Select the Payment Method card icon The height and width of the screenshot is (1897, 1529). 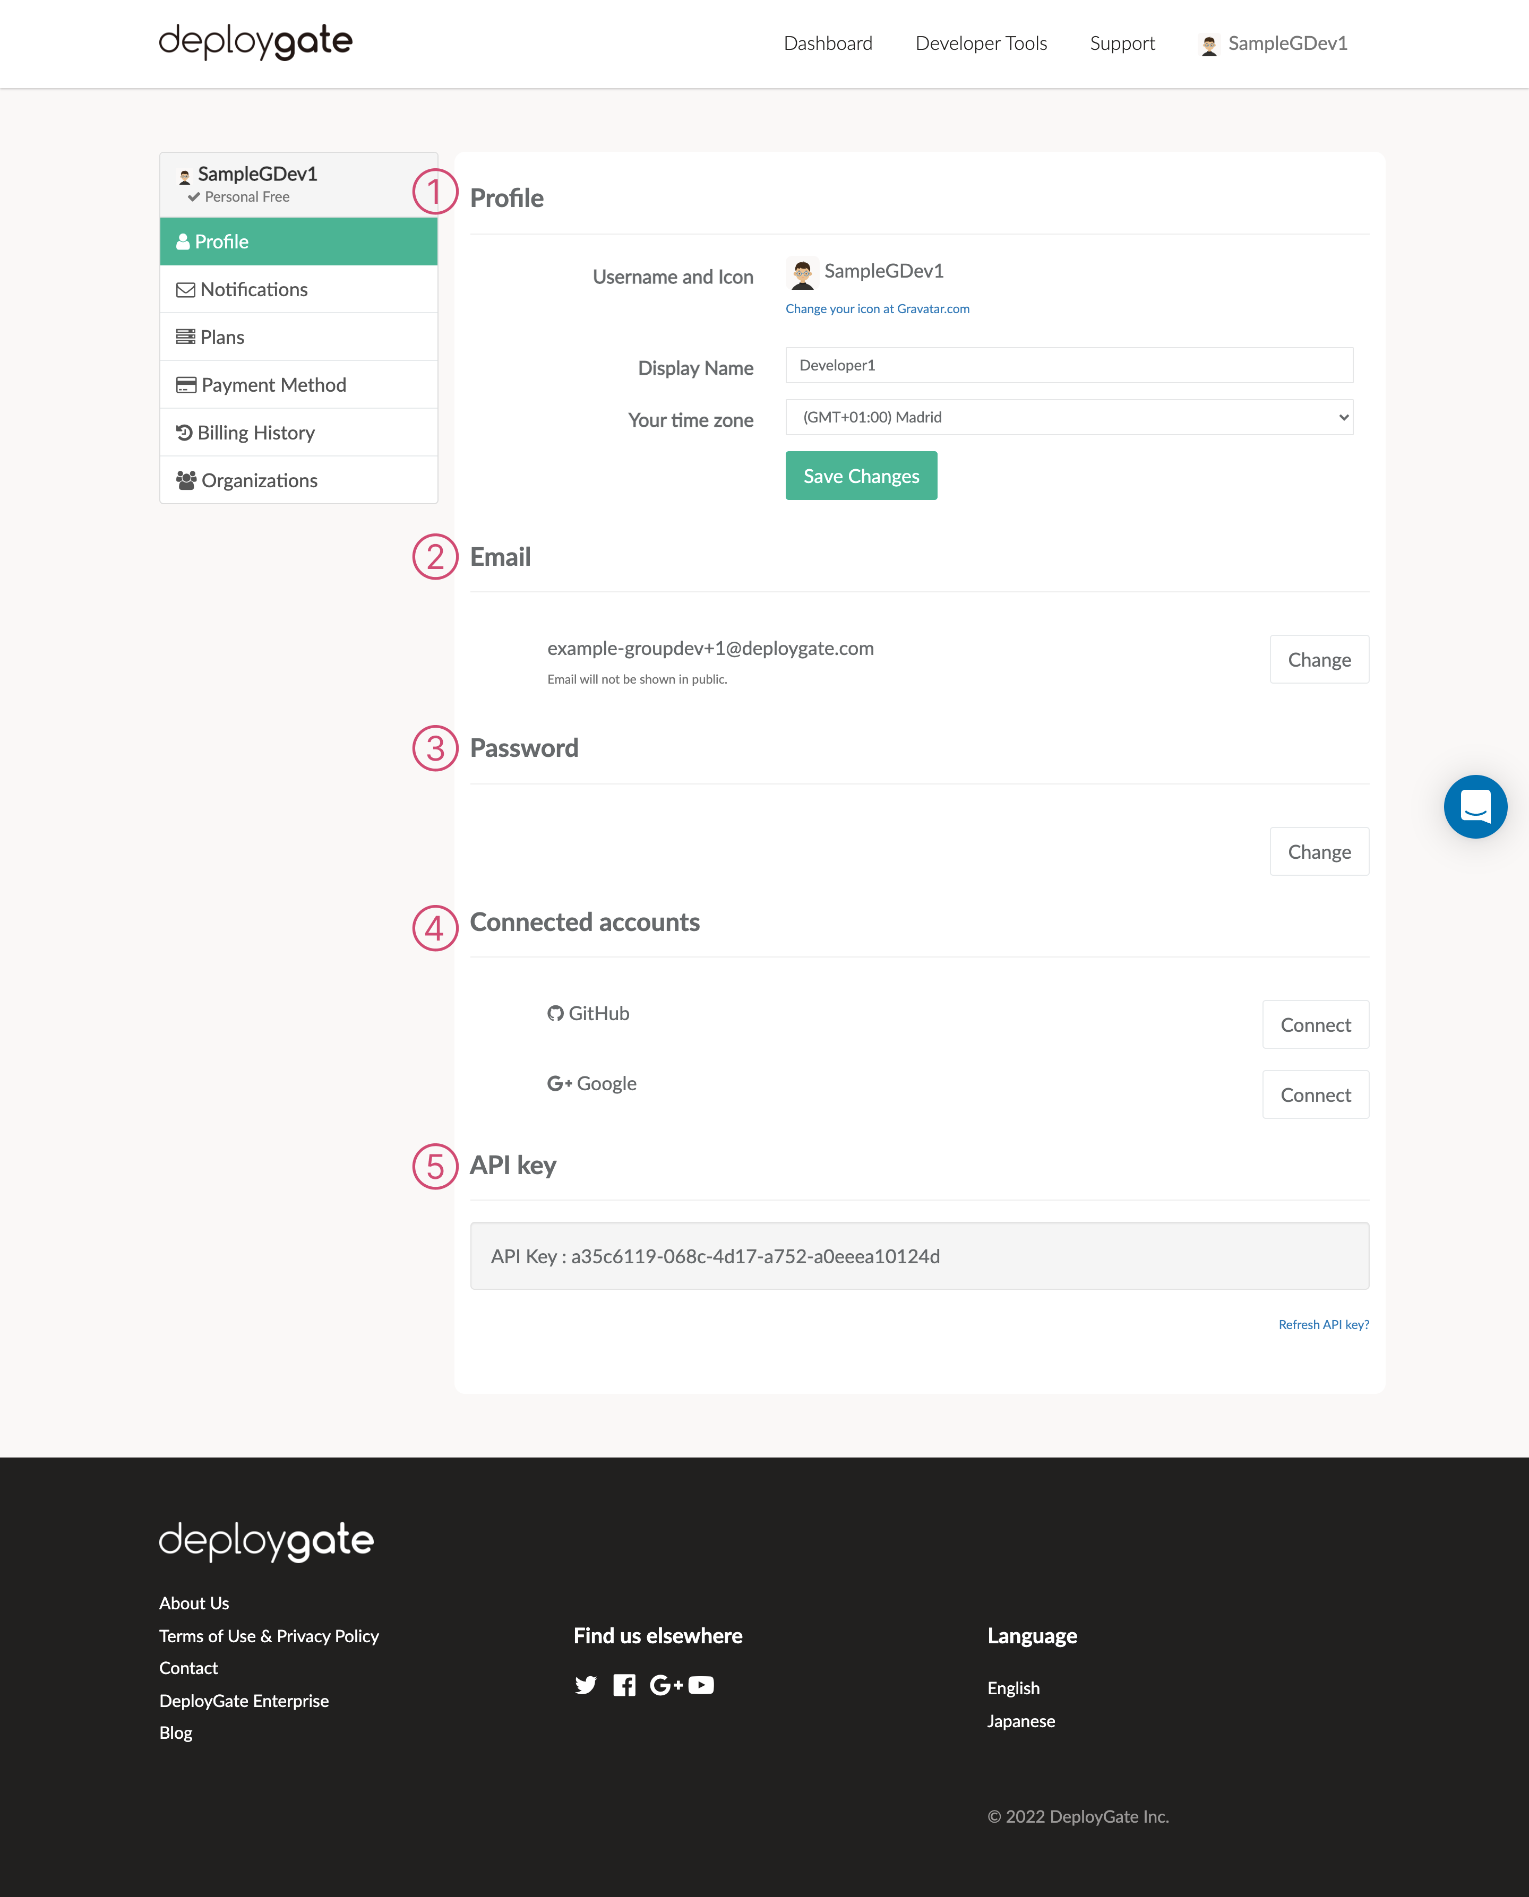(x=186, y=385)
